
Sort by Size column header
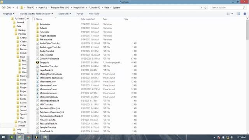click(x=126, y=19)
